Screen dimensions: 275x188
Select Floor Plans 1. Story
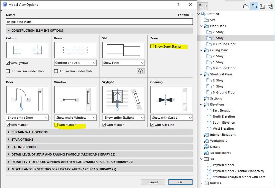tap(215, 38)
